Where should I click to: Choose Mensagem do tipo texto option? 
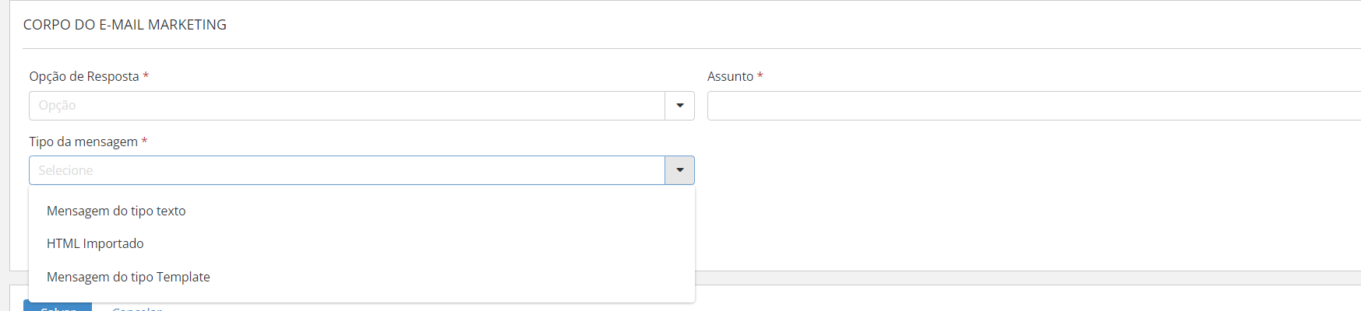(116, 211)
